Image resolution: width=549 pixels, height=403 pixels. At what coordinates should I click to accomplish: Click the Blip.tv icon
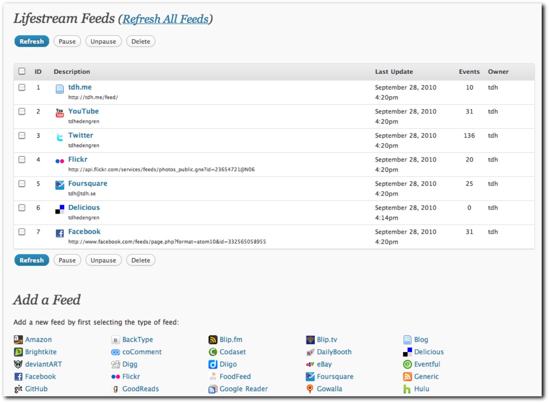[x=310, y=339]
